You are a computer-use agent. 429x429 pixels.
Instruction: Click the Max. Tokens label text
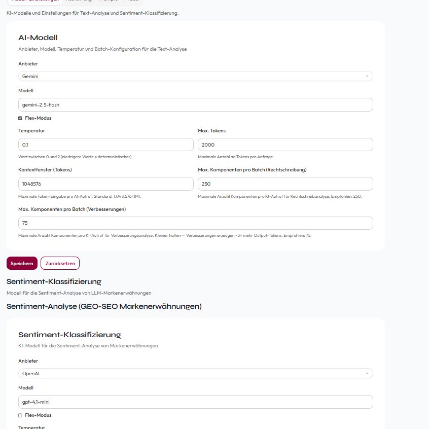tap(211, 131)
